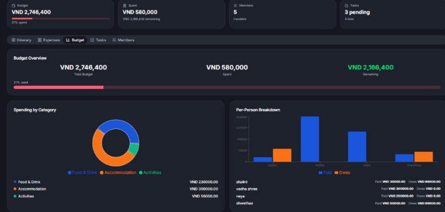Open the Members tab
Screen dimensions: 445x212
123,40
